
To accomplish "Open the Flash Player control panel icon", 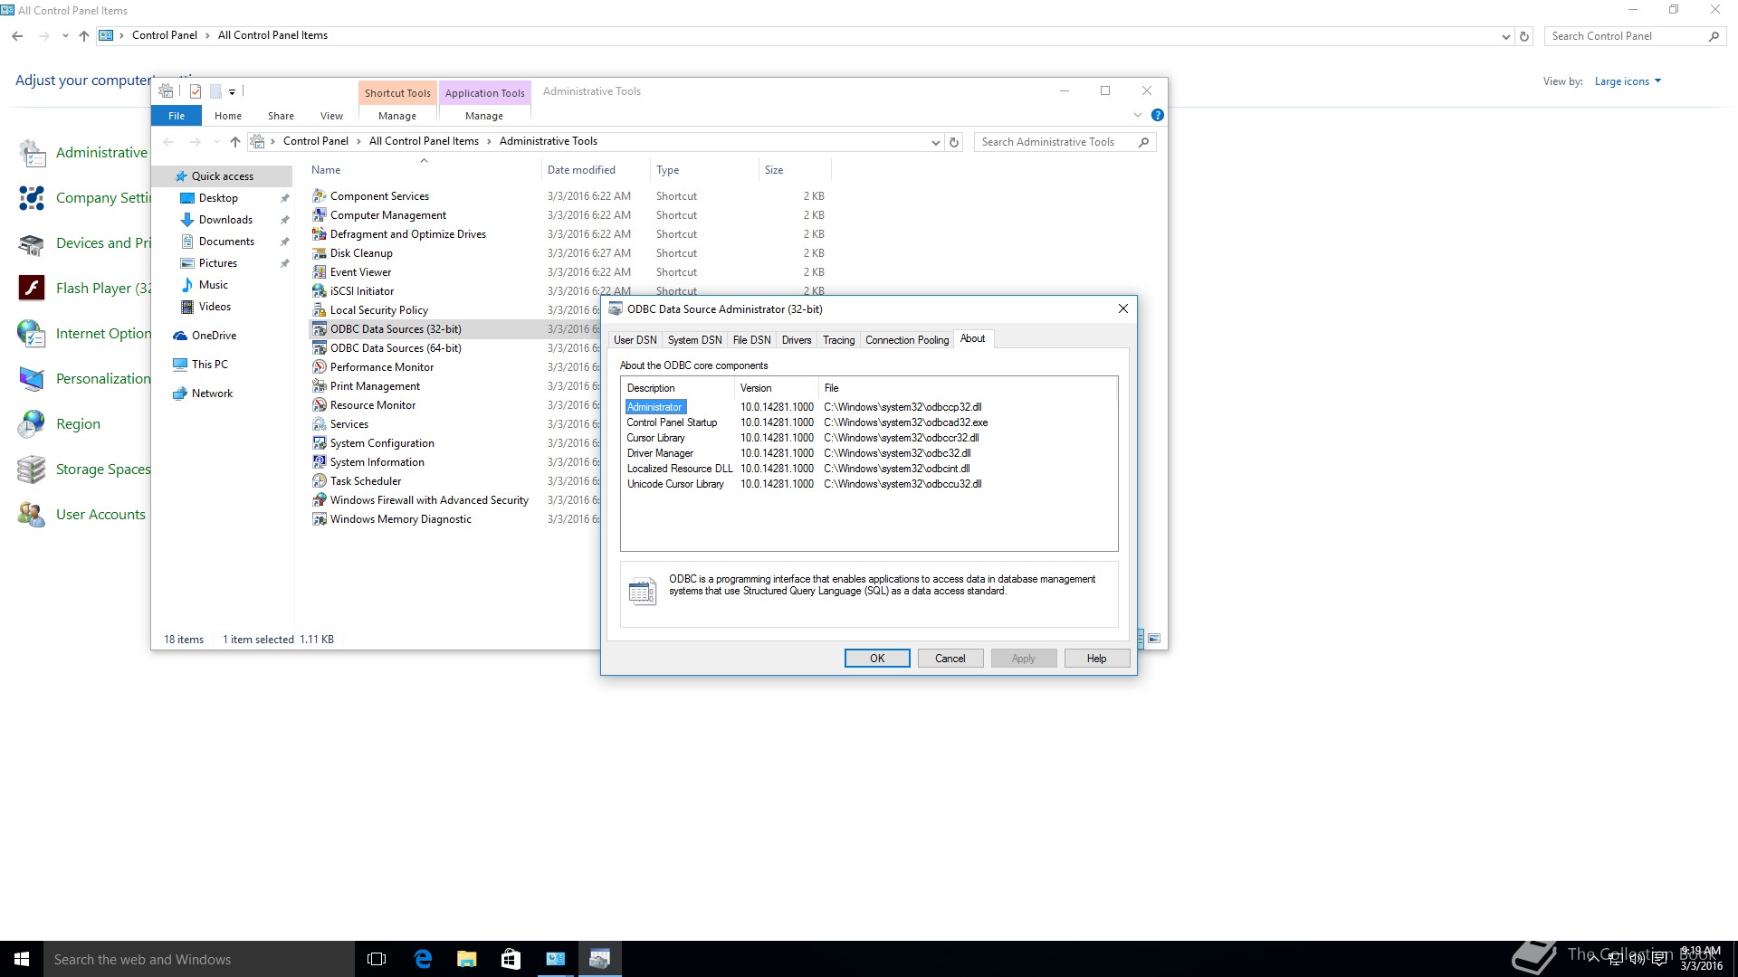I will pos(32,288).
